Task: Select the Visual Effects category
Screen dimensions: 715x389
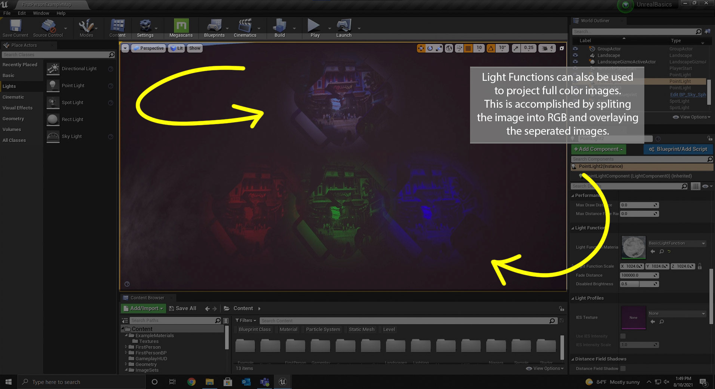Action: pos(22,108)
